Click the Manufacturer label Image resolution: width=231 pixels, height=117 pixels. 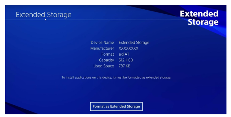102,48
